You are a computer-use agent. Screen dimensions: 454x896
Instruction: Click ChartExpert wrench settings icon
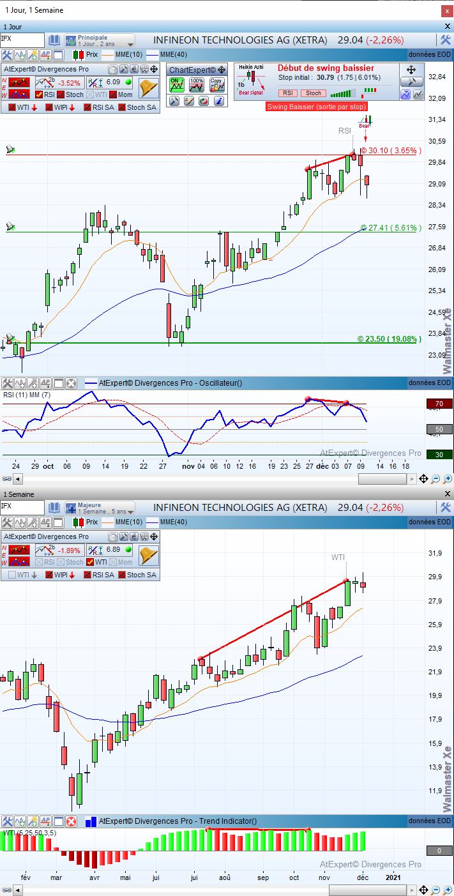tap(174, 101)
